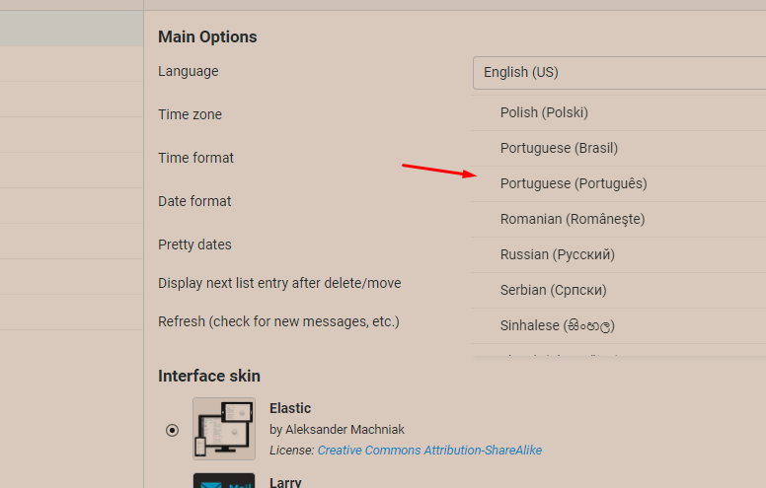The height and width of the screenshot is (488, 766).
Task: Open the Language dropdown showing English (US)
Action: [x=619, y=72]
